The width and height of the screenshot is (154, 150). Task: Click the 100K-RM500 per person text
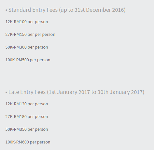pyautogui.click(x=28, y=60)
